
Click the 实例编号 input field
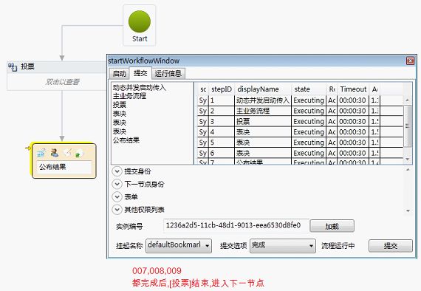coord(236,225)
